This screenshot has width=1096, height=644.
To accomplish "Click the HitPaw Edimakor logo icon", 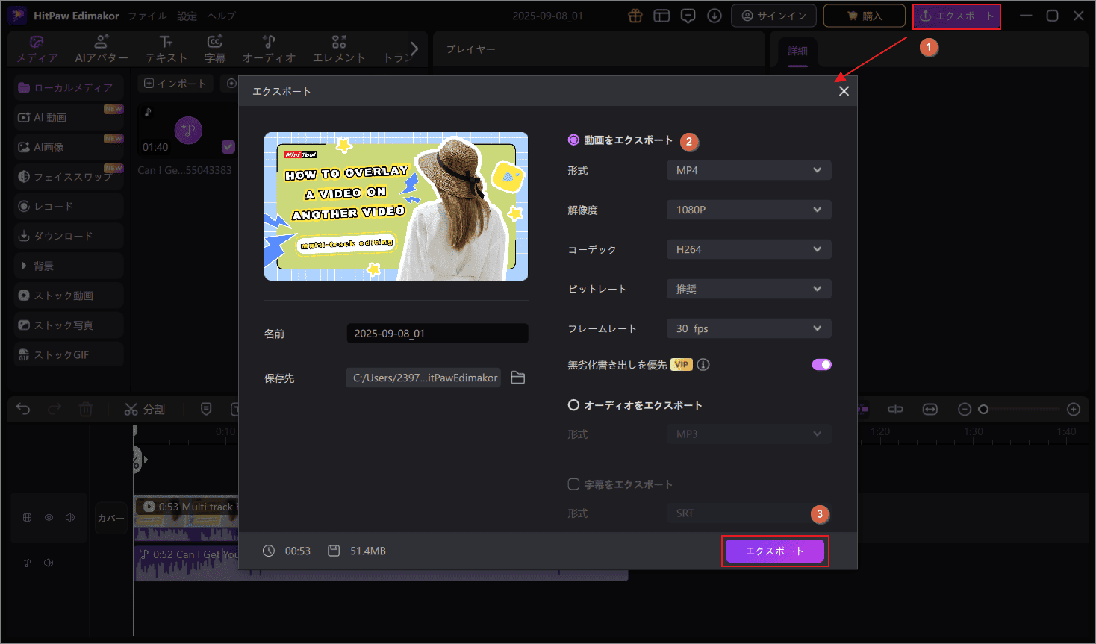I will tap(18, 16).
